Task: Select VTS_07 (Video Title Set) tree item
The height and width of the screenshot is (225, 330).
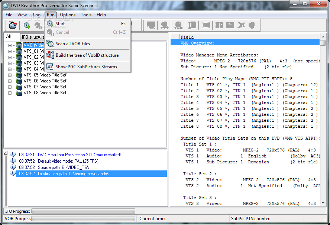Action: [x=45, y=87]
